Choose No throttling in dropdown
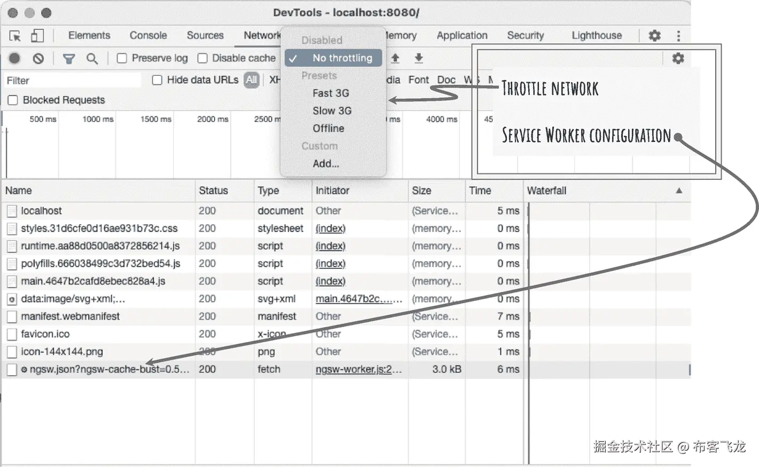Viewport: 759px width, 467px height. point(333,58)
